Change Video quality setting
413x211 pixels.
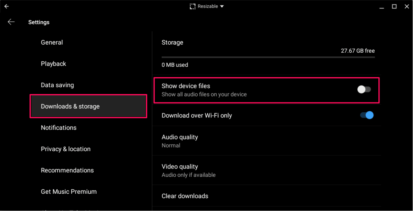coord(180,170)
